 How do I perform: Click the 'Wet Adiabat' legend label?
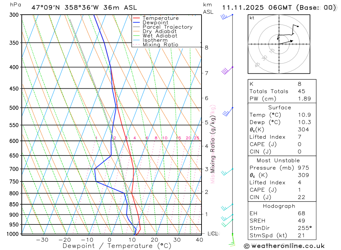click(160, 36)
